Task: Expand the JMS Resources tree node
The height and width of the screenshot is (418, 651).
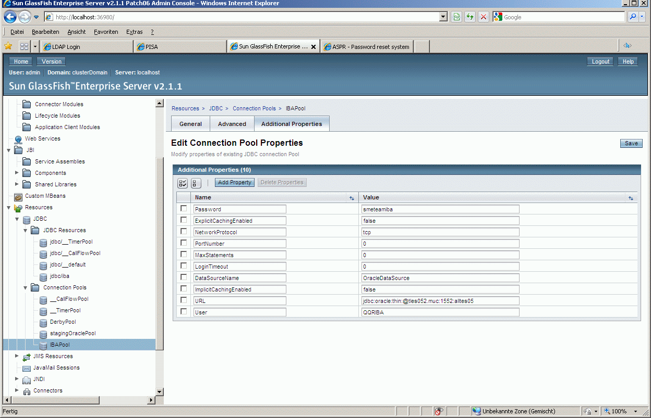Action: 17,356
